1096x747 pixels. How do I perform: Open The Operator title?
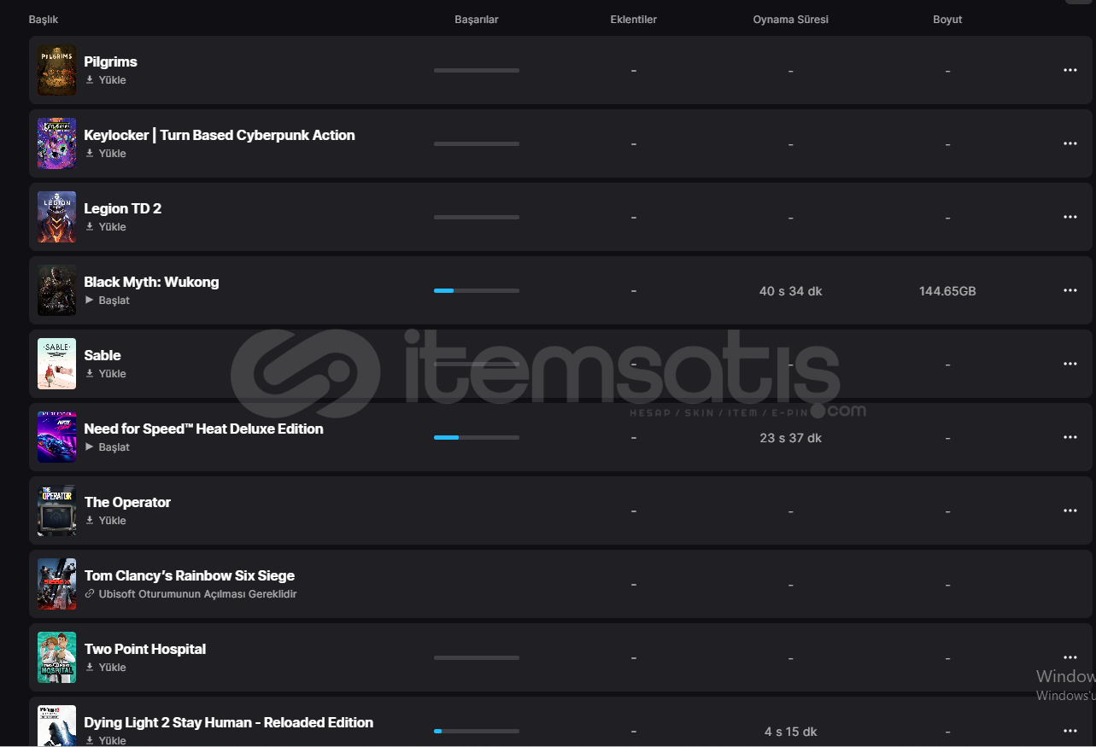click(127, 502)
